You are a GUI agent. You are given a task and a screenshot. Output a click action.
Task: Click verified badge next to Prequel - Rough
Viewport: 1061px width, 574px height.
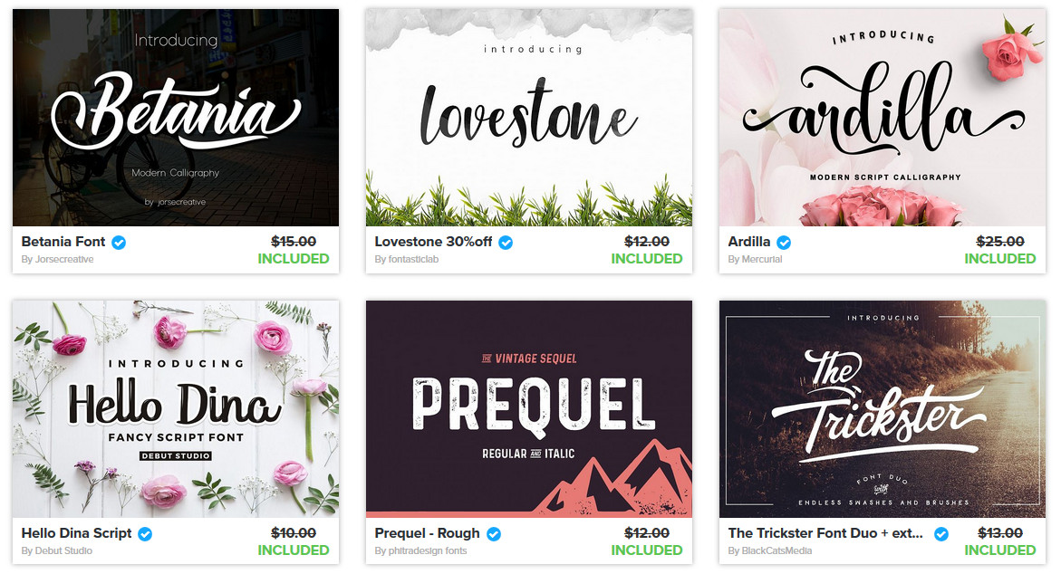coord(494,534)
